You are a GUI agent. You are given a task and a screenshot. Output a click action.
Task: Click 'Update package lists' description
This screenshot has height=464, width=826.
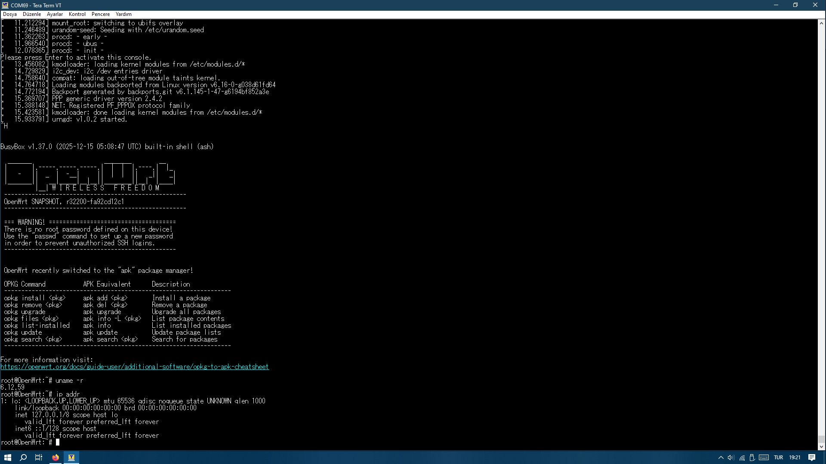186,333
